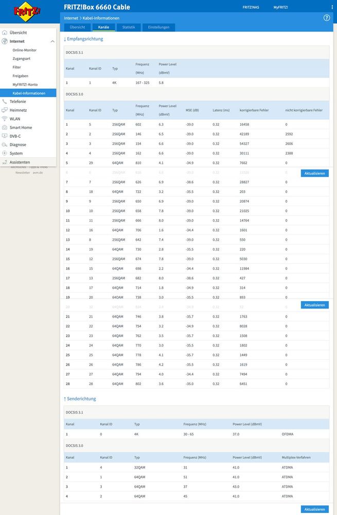This screenshot has width=337, height=515.
Task: Click the Internet globe icon in sidebar
Action: [x=5, y=41]
